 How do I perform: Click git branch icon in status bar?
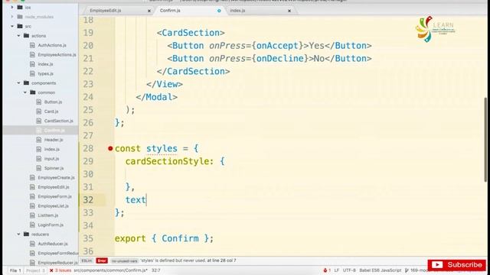pyautogui.click(x=407, y=270)
